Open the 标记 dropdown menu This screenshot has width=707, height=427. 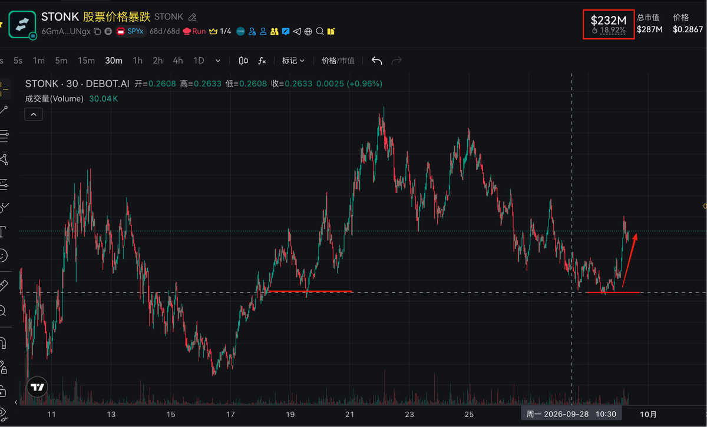[x=293, y=61]
